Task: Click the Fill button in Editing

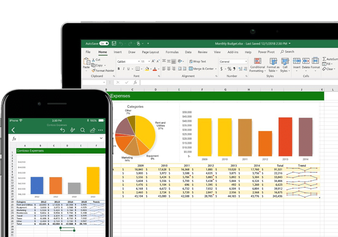Action: point(327,64)
